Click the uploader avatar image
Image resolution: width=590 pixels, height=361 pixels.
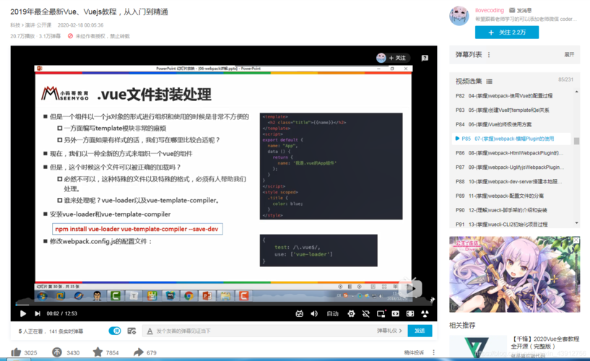pyautogui.click(x=459, y=16)
